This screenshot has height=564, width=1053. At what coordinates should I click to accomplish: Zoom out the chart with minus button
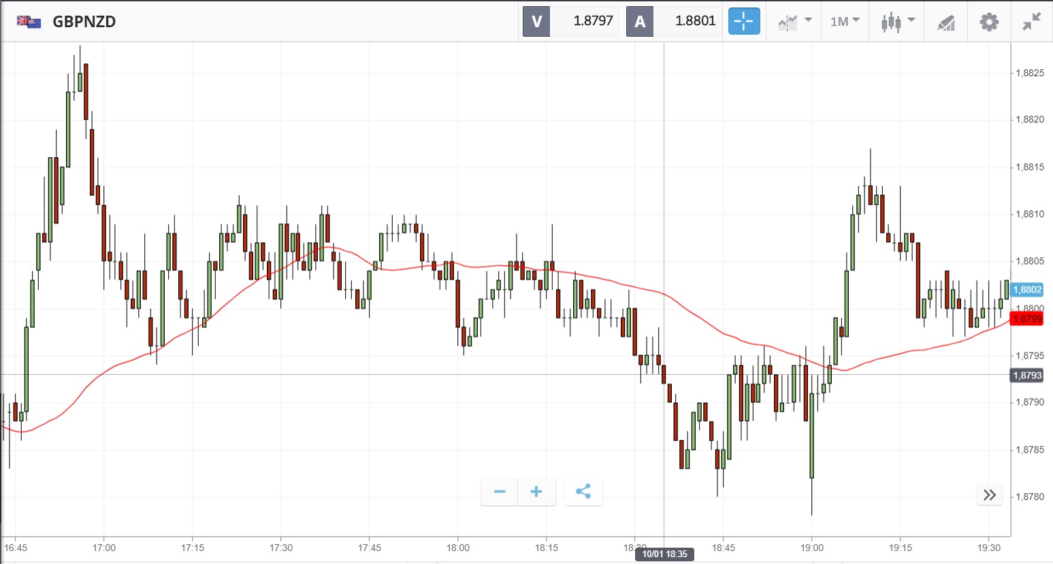(x=500, y=492)
